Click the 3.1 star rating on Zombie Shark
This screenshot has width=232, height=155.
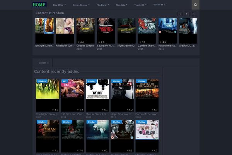pos(142,42)
